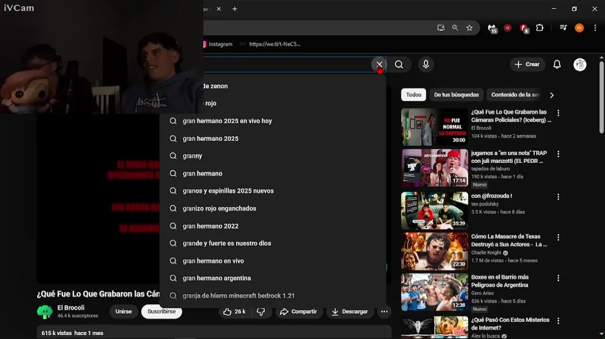Open the Instagram bookmark
605x339 pixels.
pyautogui.click(x=217, y=44)
